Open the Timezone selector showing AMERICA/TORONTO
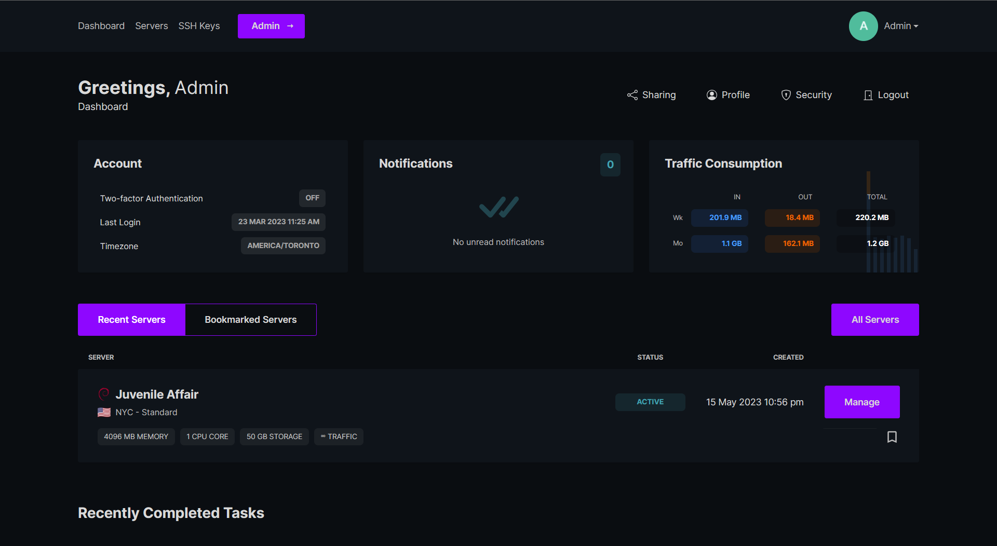This screenshot has height=546, width=997. 283,245
